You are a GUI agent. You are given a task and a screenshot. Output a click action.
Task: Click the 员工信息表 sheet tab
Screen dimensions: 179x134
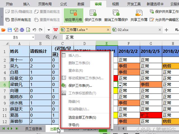(x=34, y=129)
